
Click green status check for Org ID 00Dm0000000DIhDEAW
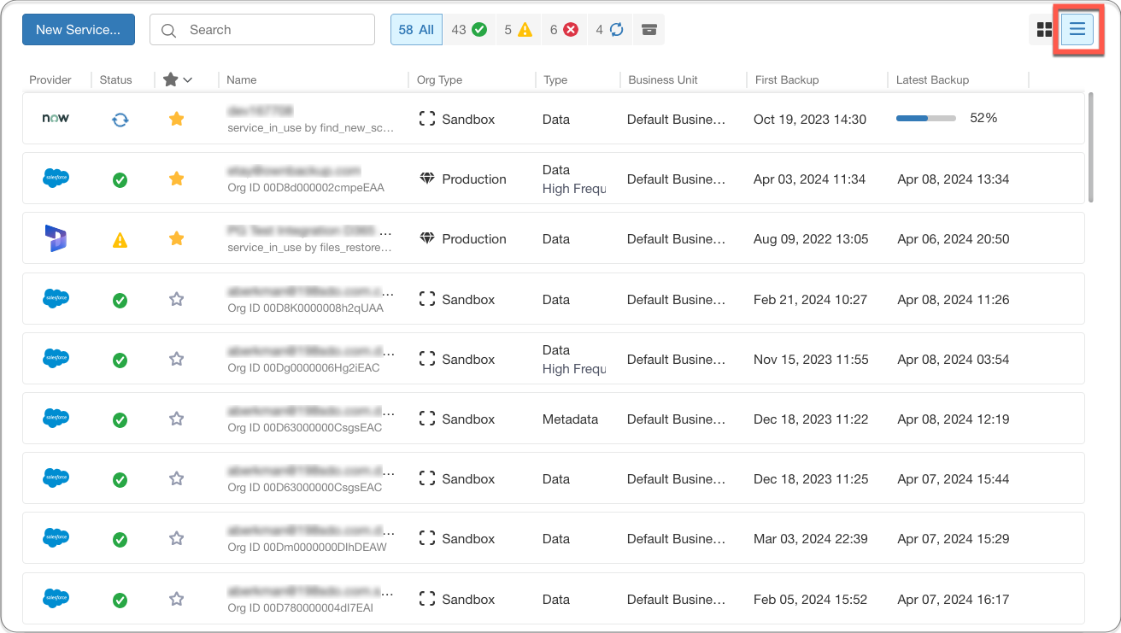(x=120, y=540)
